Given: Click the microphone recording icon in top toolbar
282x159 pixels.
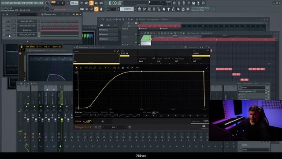Looking at the screenshot, I should (x=184, y=3).
